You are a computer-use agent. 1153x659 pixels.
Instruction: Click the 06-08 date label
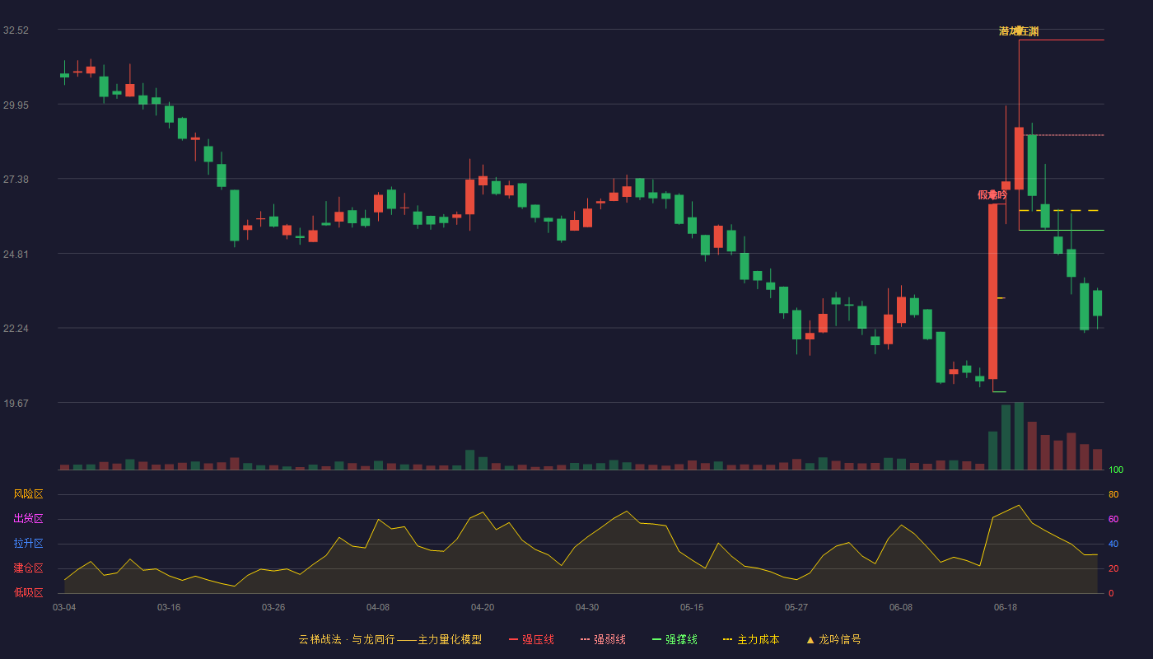[x=901, y=607]
